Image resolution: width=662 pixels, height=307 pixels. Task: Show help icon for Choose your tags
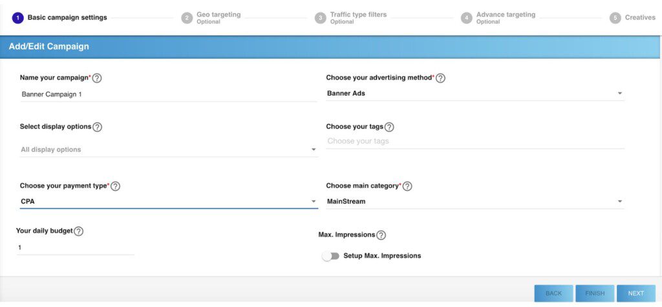pyautogui.click(x=389, y=127)
